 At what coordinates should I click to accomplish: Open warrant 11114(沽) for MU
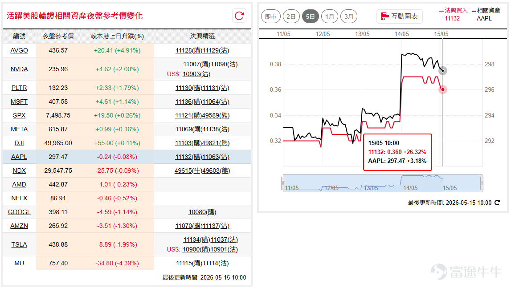pos(216,263)
